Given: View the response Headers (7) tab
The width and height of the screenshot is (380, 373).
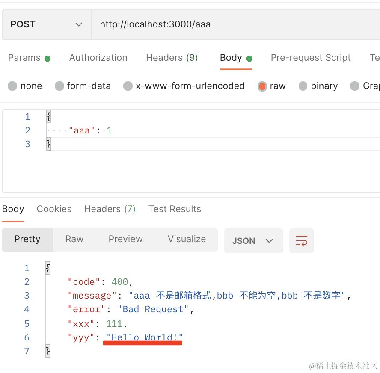Looking at the screenshot, I should tap(110, 209).
